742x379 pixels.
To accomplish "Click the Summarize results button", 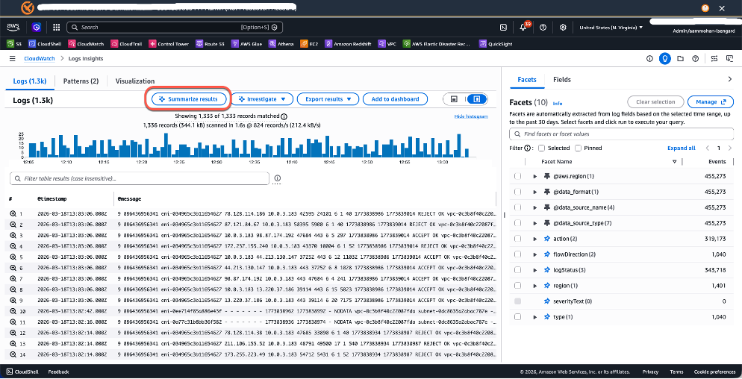I will pyautogui.click(x=188, y=99).
